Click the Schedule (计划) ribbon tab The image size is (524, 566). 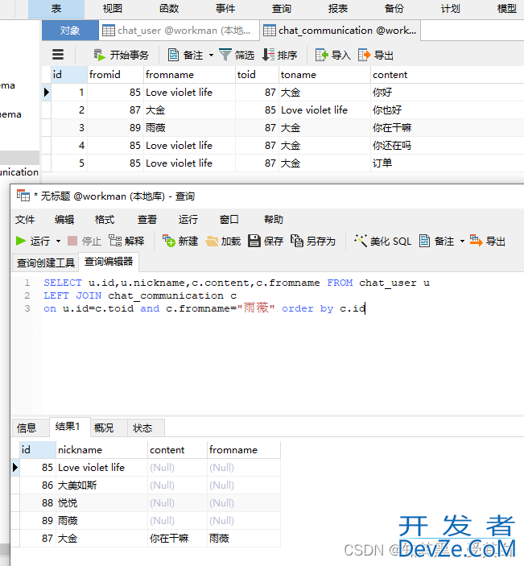coord(451,9)
